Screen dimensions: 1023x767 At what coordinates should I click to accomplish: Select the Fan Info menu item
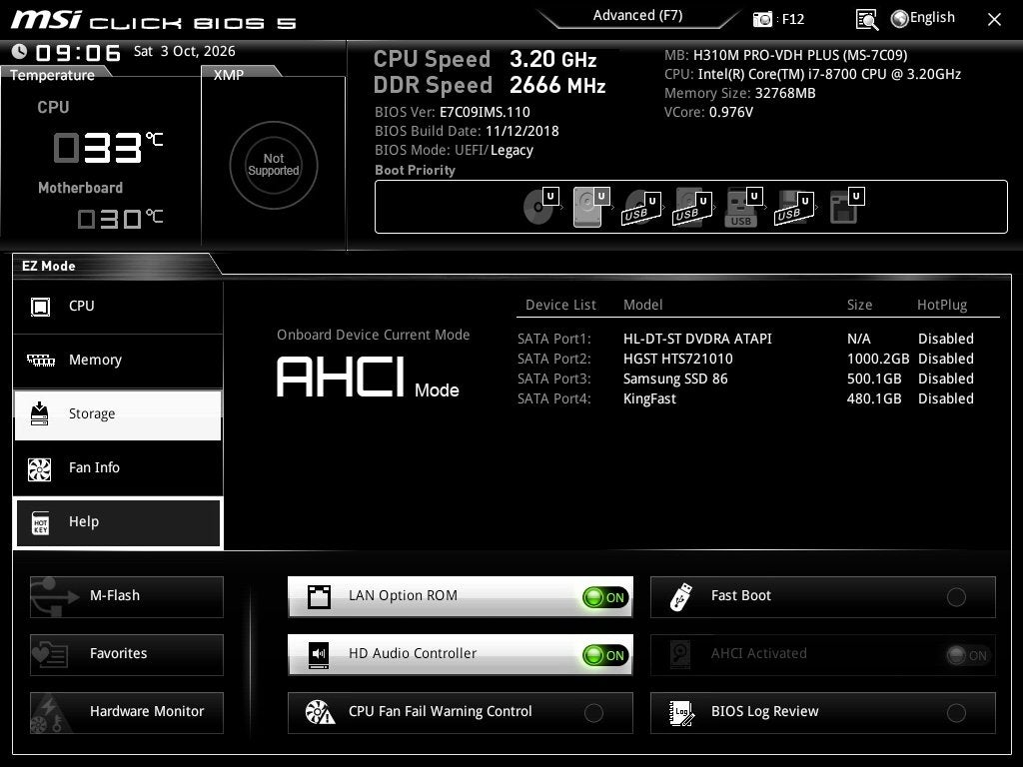point(118,468)
